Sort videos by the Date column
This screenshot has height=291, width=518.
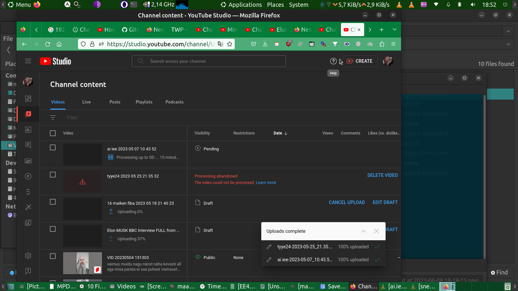point(280,133)
